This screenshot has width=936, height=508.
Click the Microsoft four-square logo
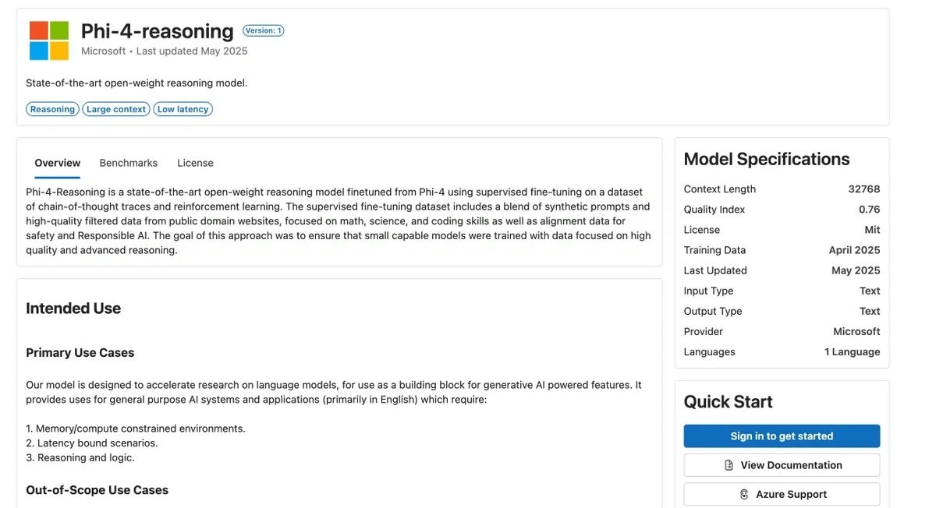pos(49,41)
